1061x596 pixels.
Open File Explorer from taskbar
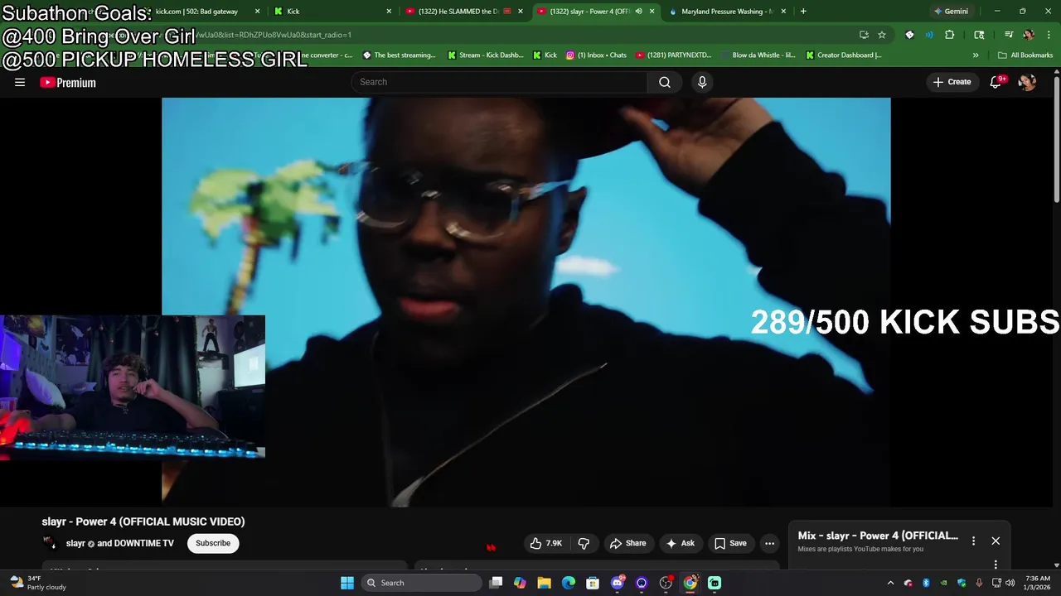(x=544, y=583)
